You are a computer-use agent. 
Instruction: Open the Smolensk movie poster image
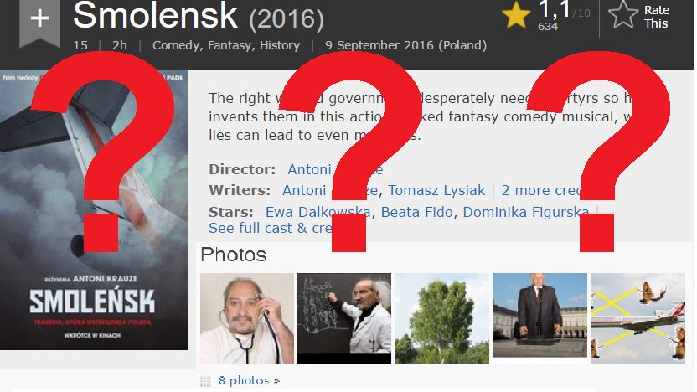94,209
